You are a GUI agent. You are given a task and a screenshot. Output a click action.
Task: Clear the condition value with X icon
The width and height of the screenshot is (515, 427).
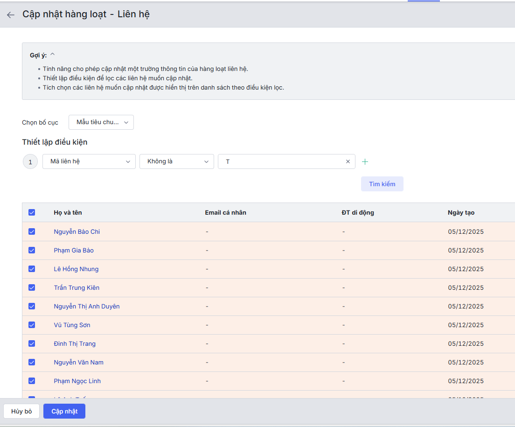click(x=348, y=161)
